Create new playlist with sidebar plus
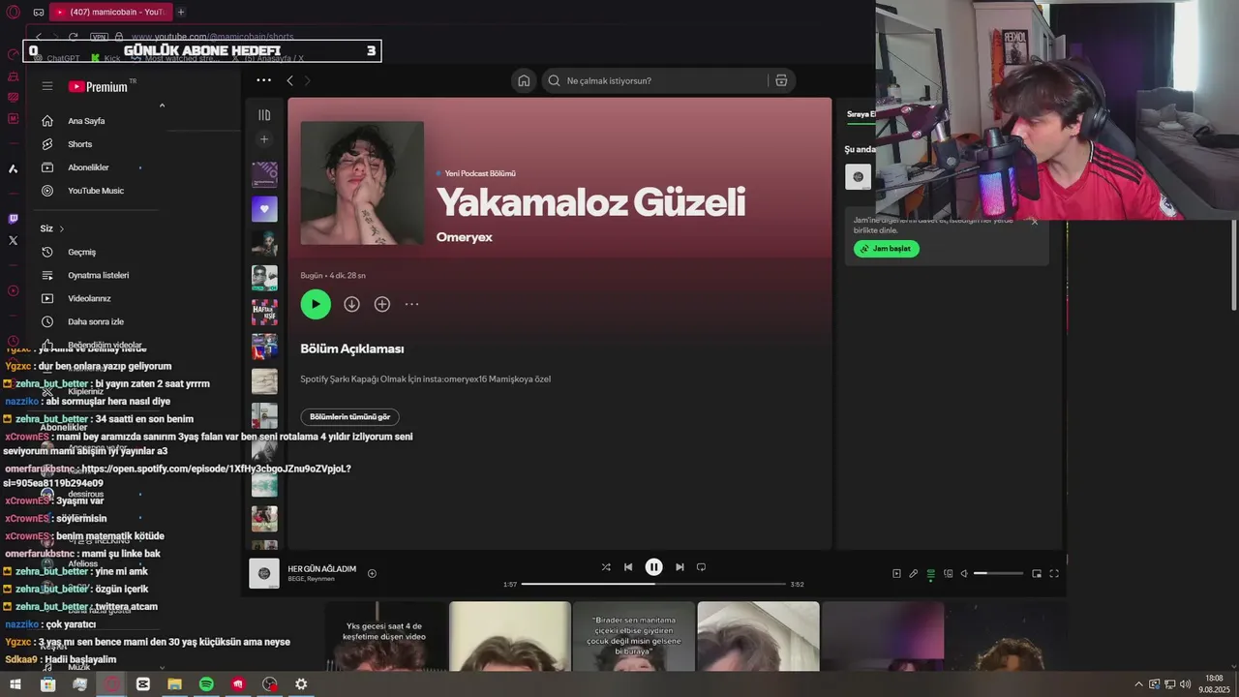Image resolution: width=1239 pixels, height=697 pixels. pos(264,139)
